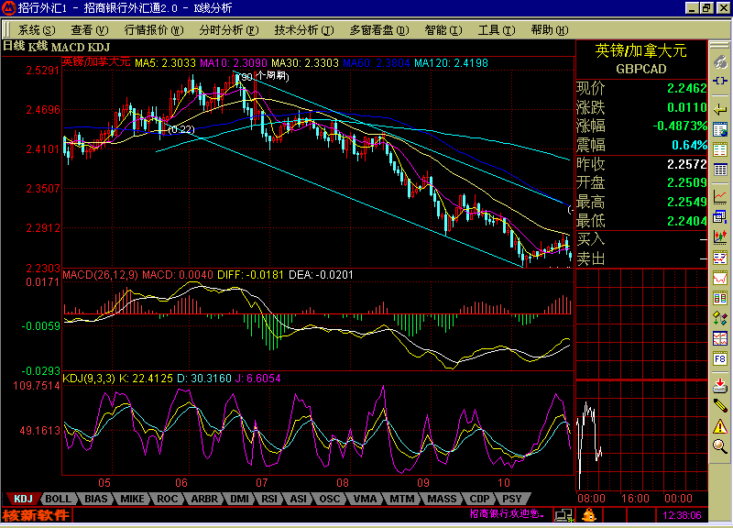Show the red line trend chart icon
Screen dimensions: 733x528
tap(720, 197)
